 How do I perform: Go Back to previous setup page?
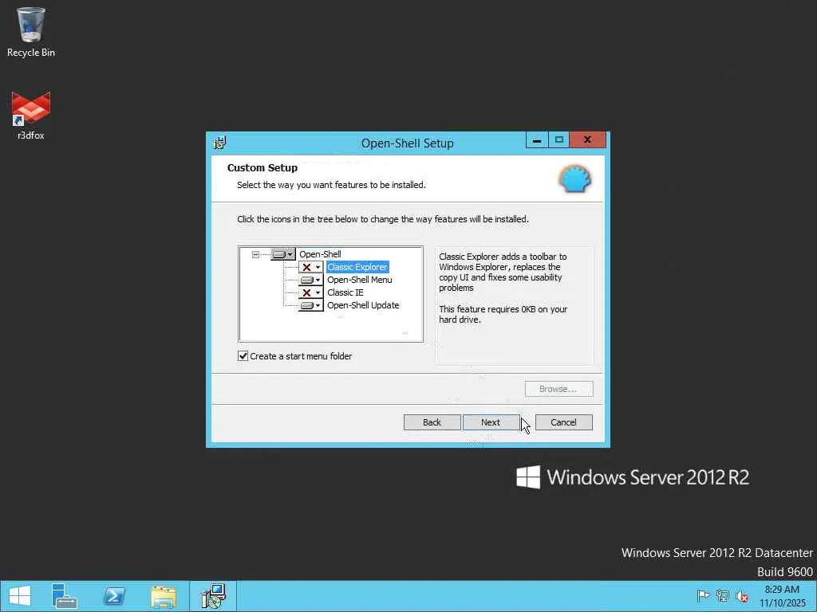click(432, 422)
